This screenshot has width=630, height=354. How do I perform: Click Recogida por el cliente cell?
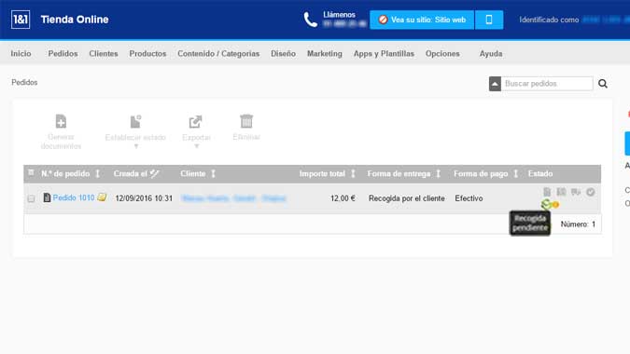[407, 198]
